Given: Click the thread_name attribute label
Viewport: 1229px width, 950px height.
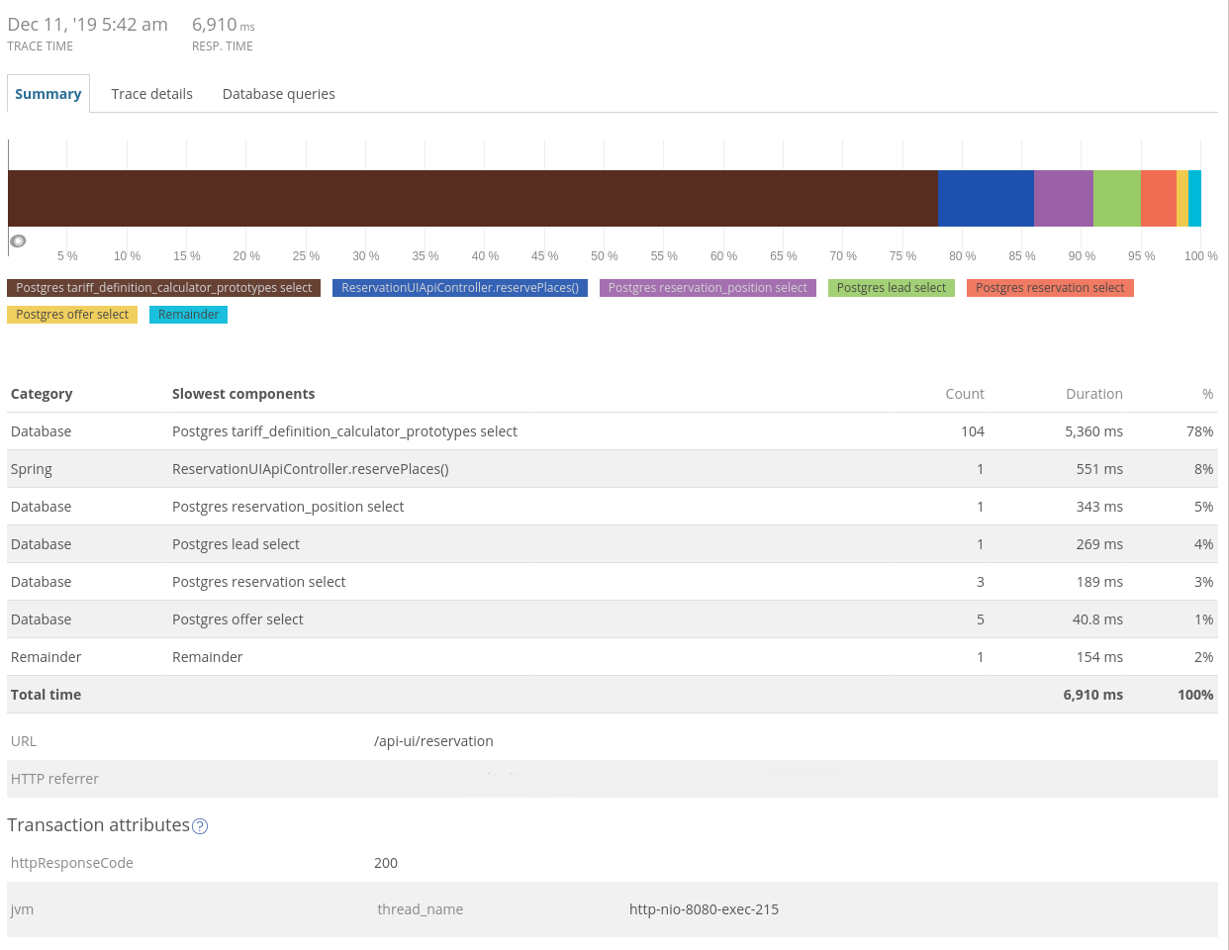Looking at the screenshot, I should [421, 909].
